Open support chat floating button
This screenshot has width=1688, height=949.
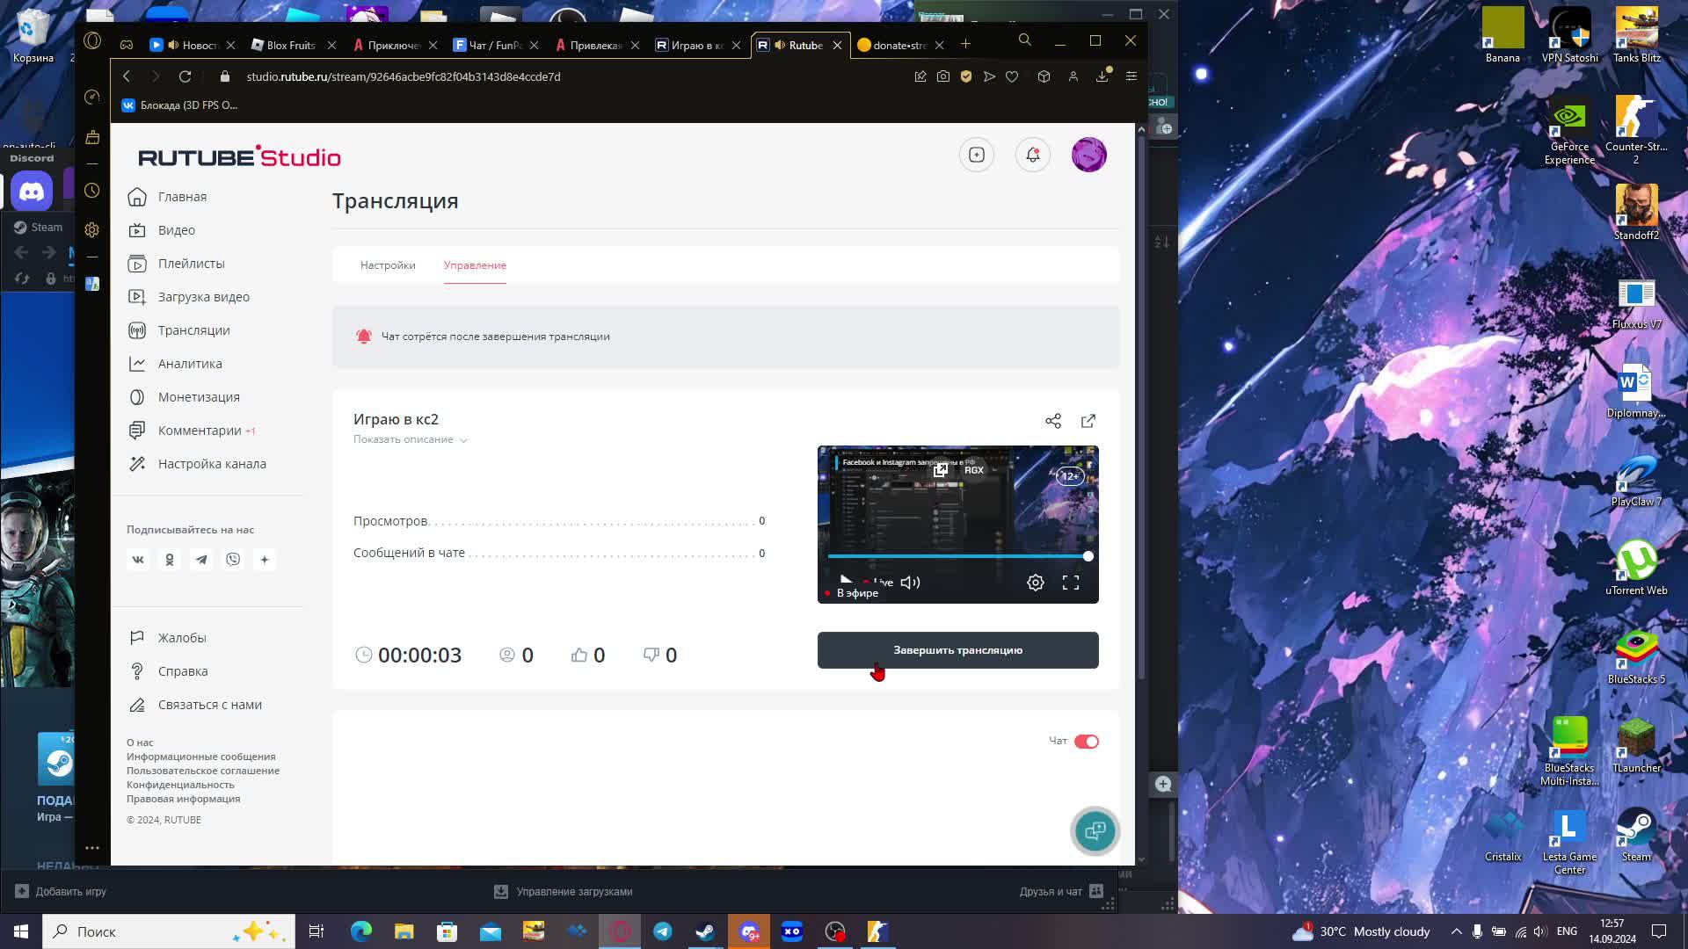point(1095,830)
